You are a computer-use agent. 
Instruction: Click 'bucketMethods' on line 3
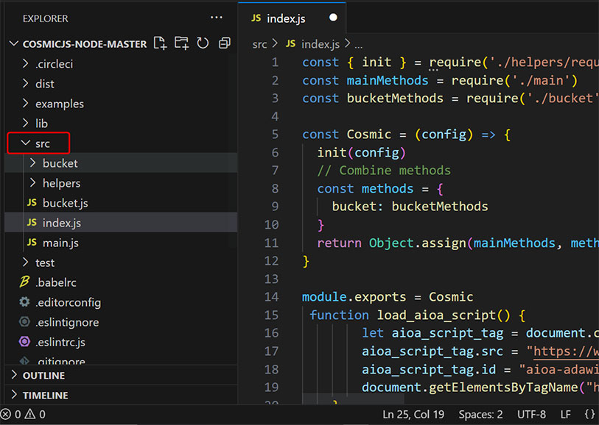[395, 99]
